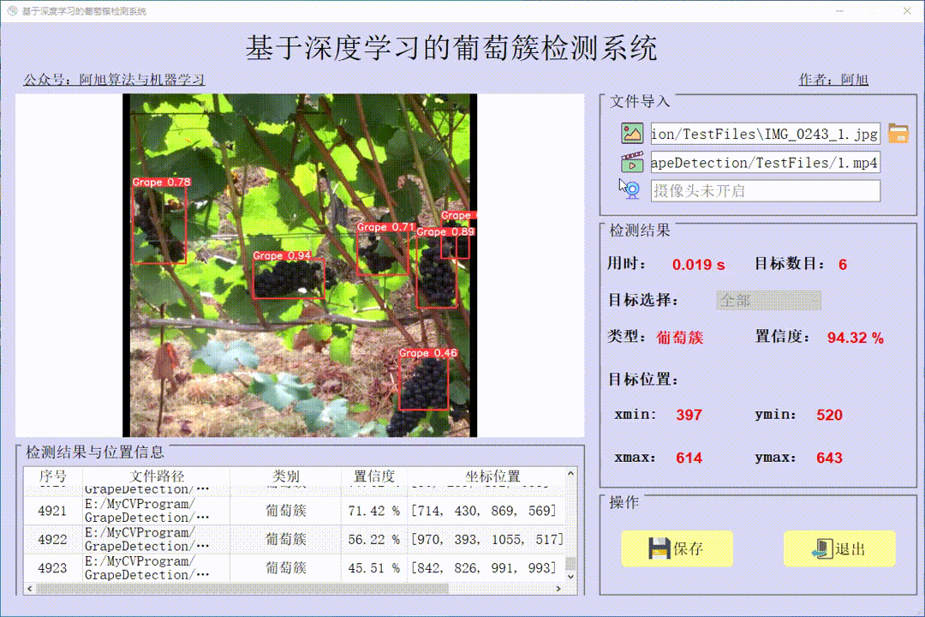Viewport: 925px width, 617px height.
Task: Click the Grape 0.71 detection box
Action: [x=382, y=254]
